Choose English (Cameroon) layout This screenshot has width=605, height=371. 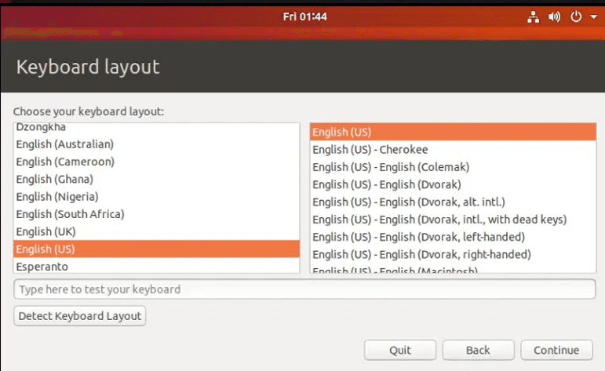click(157, 162)
